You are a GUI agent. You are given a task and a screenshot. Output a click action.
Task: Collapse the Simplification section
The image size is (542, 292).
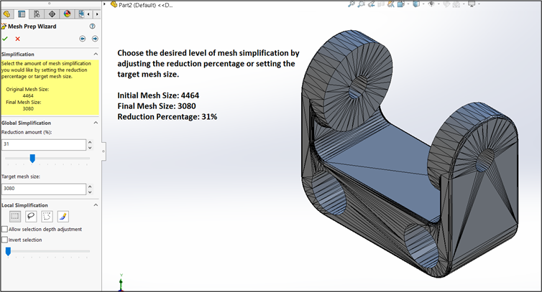pos(96,55)
